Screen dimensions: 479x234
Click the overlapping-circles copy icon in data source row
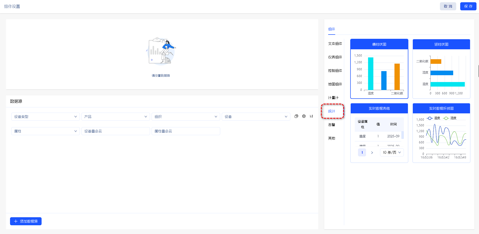click(x=296, y=116)
